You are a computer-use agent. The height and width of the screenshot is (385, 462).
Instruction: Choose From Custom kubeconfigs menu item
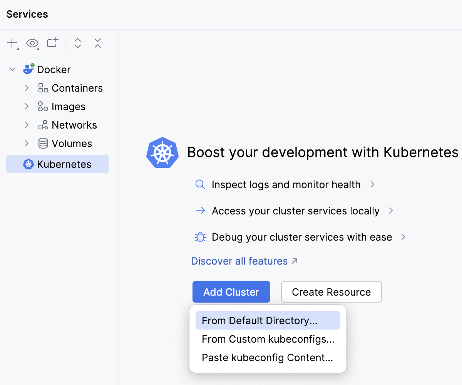(x=268, y=339)
